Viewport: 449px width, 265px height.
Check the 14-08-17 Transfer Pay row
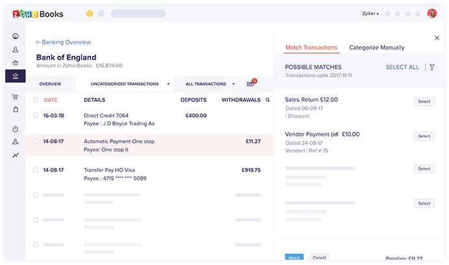coord(36,170)
